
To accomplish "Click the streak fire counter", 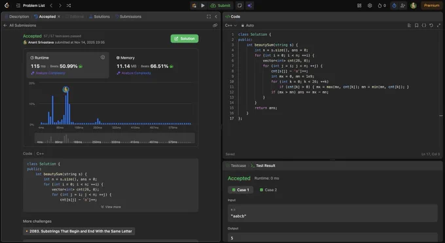I will 382,5.
